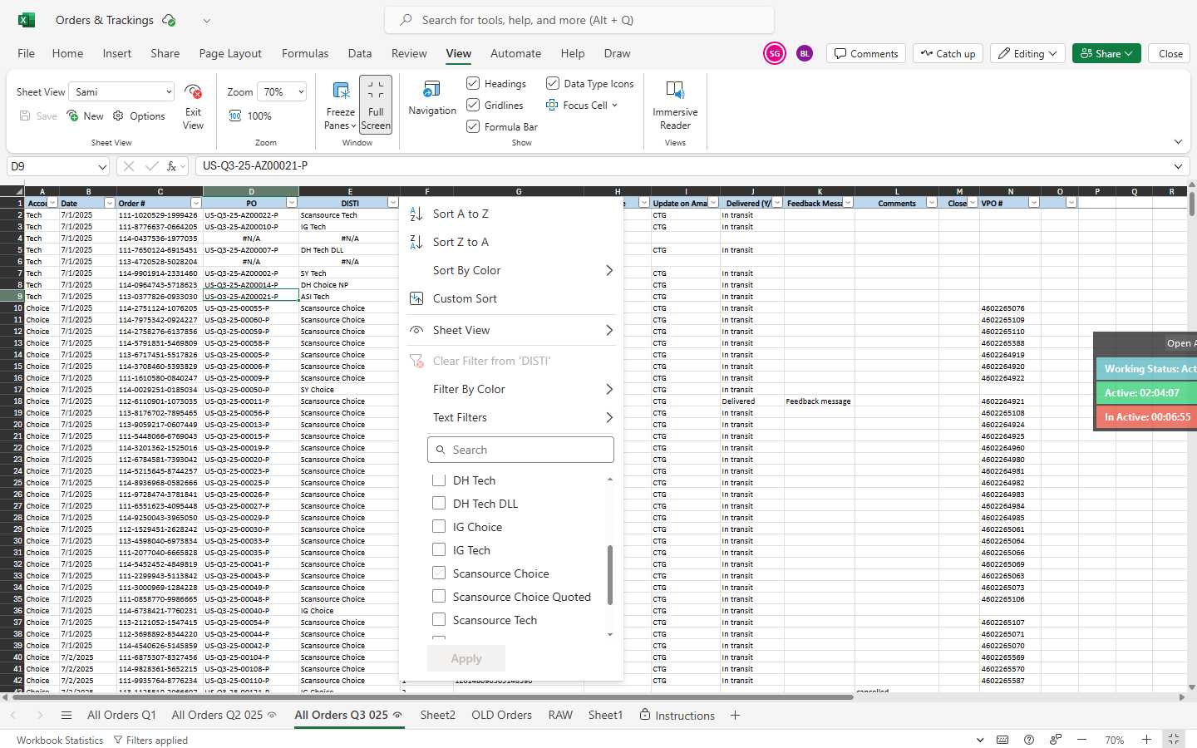The width and height of the screenshot is (1197, 748).
Task: Toggle the Data Type Icons checkbox
Action: [x=552, y=83]
